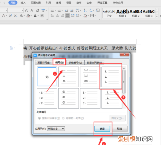
Task: Open the 插入 ribbon tab
Action: [x=23, y=3]
